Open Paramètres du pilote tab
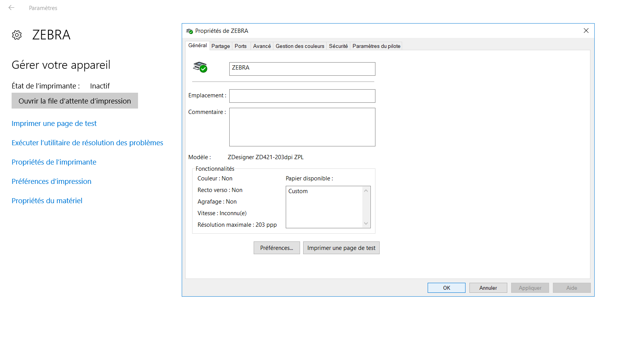Viewport: 619px width, 355px height. (376, 46)
